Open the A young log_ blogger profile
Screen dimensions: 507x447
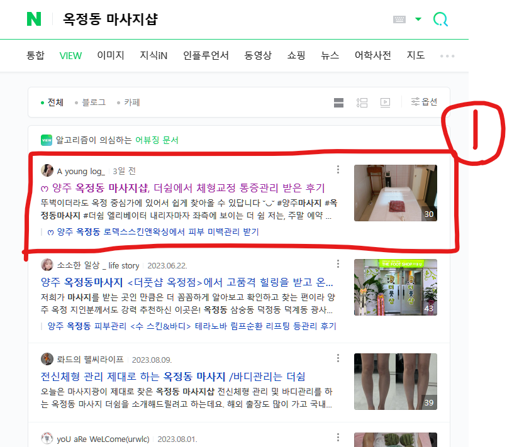81,171
